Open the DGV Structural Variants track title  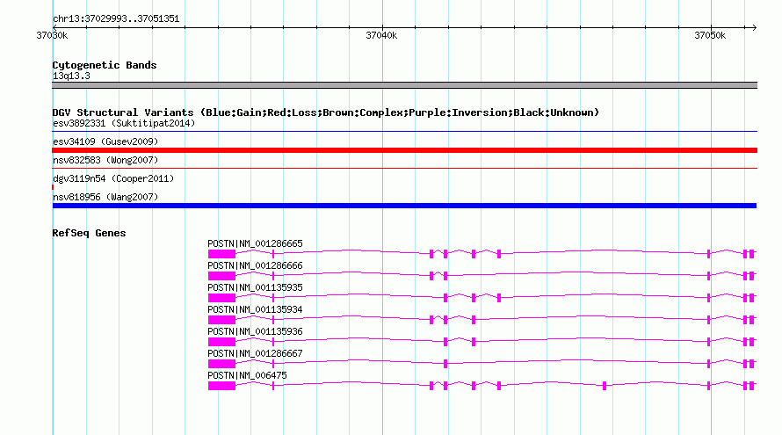(325, 112)
